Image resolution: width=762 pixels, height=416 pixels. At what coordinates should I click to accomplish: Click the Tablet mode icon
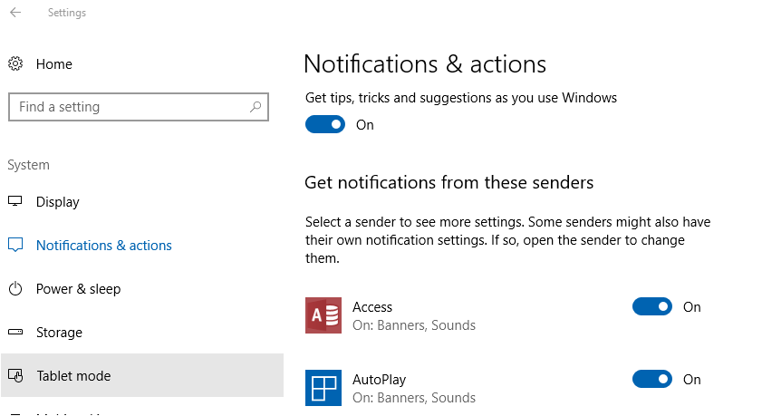click(15, 375)
